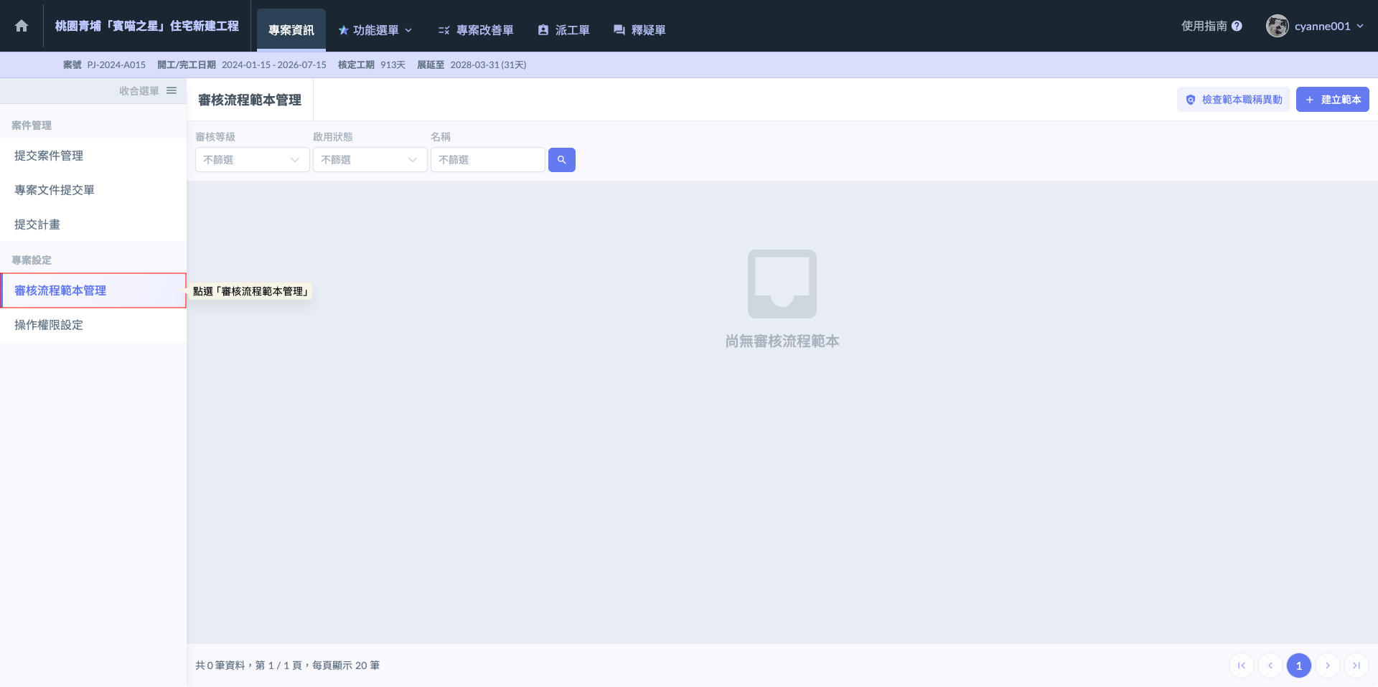
Task: Go to next page arrow
Action: tap(1328, 665)
